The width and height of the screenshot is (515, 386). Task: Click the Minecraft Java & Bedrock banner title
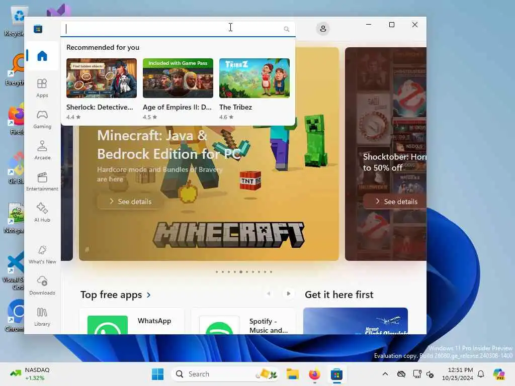pos(168,145)
